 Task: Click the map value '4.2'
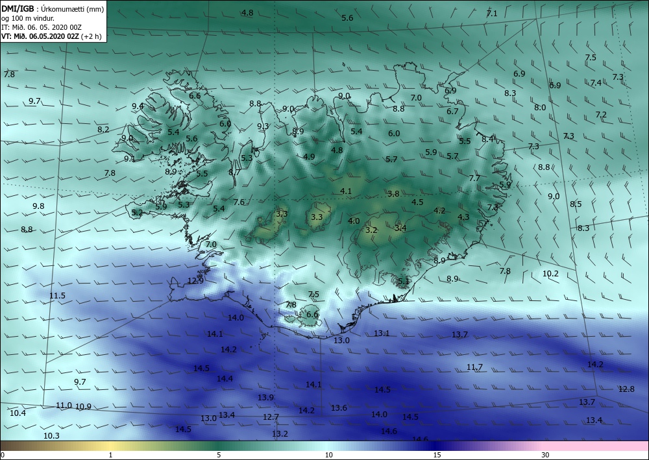[x=439, y=210]
